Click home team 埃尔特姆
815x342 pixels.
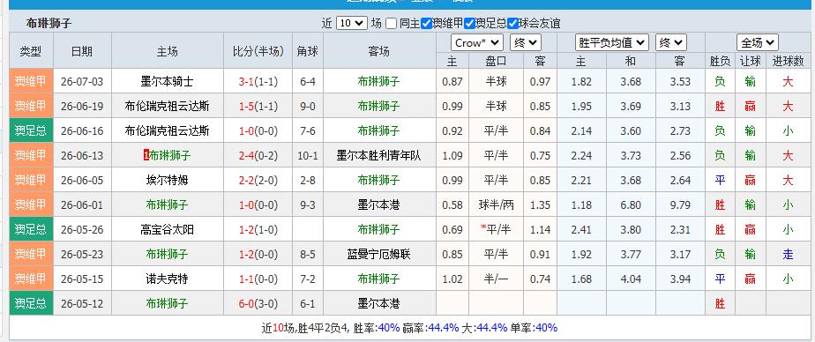click(x=168, y=181)
